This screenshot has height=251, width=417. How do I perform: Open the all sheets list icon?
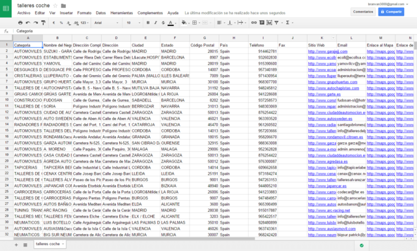tap(25, 244)
